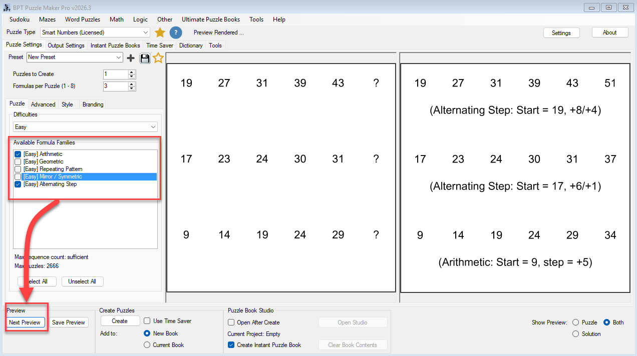Save preset with the floppy disk icon
Viewport: 637px width, 356px height.
point(145,58)
